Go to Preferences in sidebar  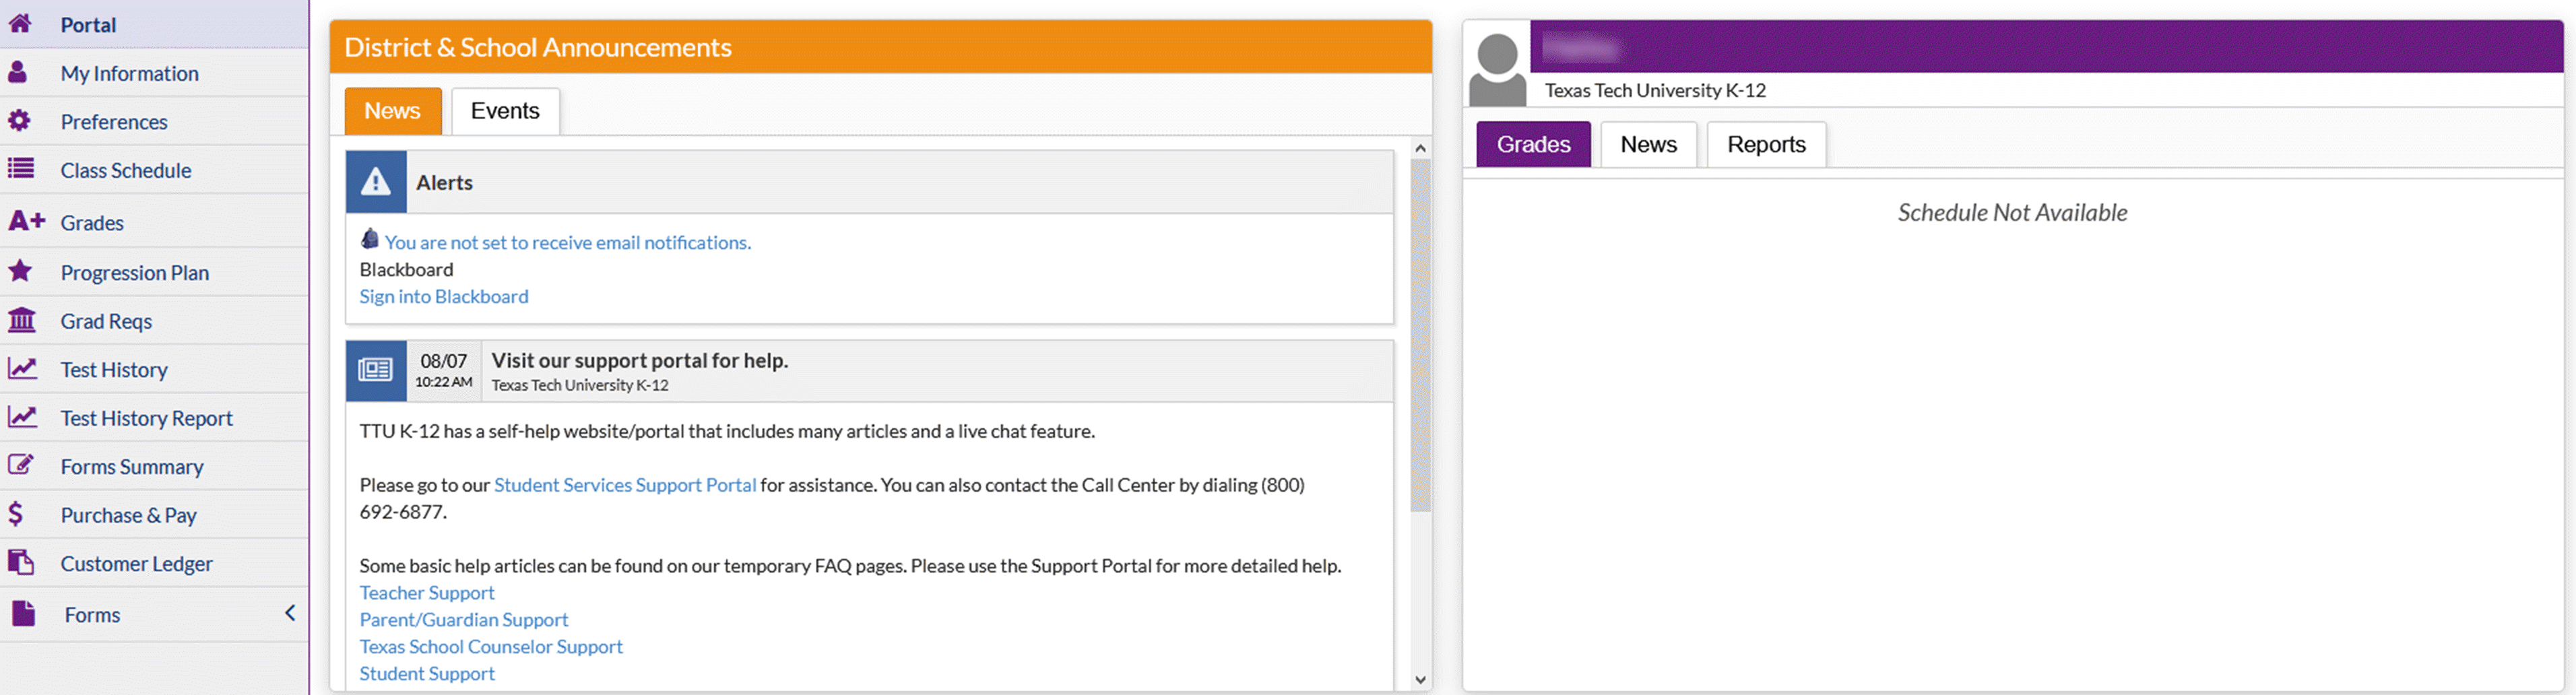point(154,121)
